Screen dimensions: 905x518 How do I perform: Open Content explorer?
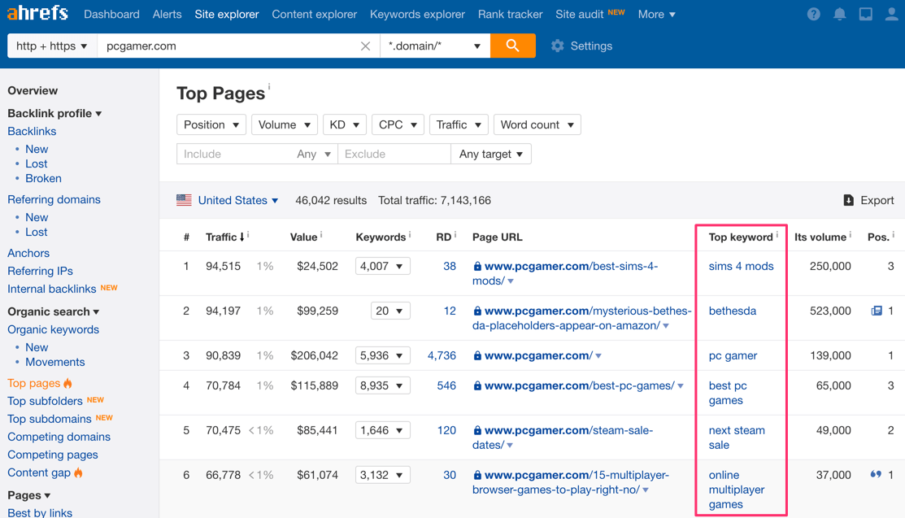click(315, 14)
